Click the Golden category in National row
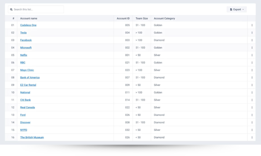261x156 pixels. [158, 93]
